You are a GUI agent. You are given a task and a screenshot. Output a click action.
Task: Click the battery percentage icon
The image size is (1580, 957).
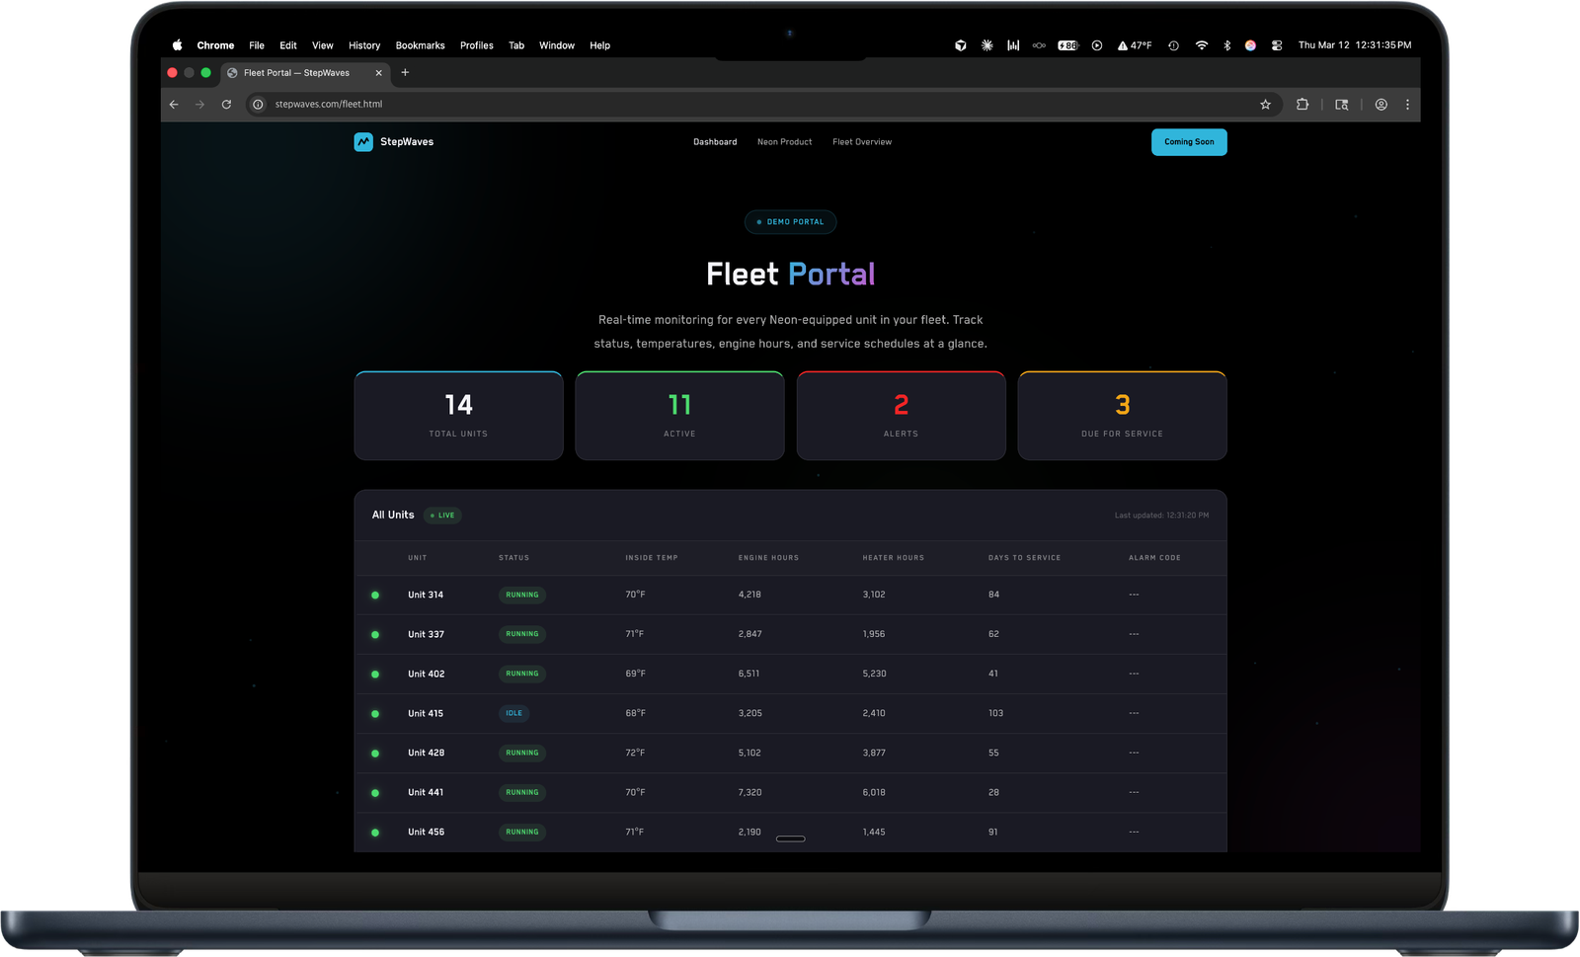click(1066, 44)
